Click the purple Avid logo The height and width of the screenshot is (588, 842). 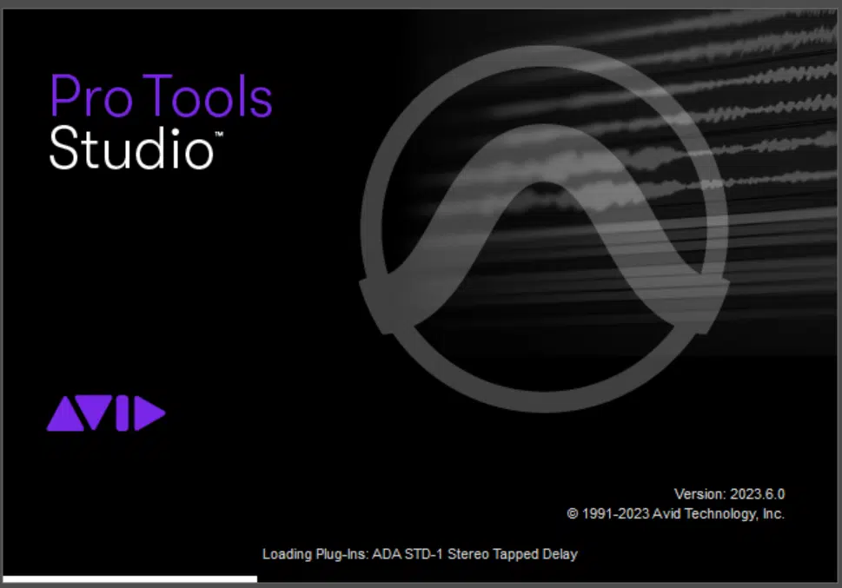(x=105, y=414)
